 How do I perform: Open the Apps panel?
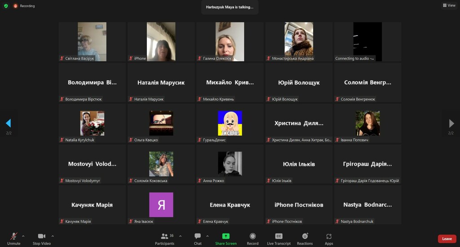coord(329,236)
